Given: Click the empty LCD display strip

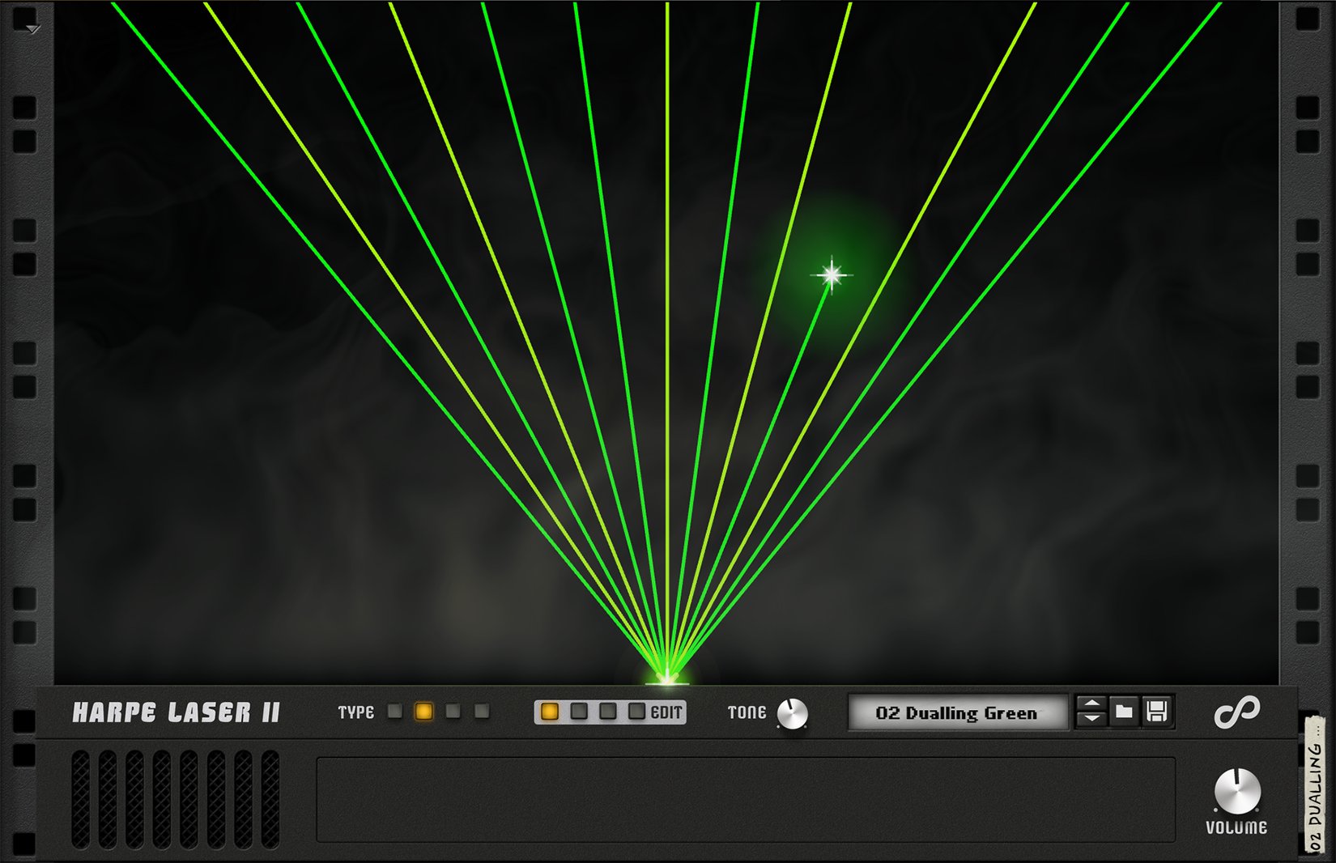Looking at the screenshot, I should pos(745,797).
